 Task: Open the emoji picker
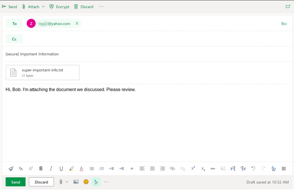[x=86, y=182]
